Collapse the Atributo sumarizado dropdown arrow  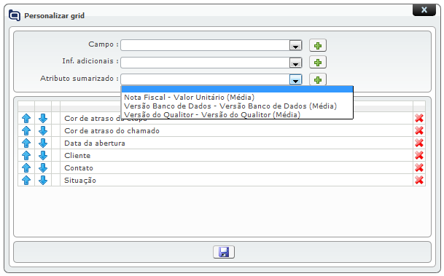pyautogui.click(x=295, y=80)
